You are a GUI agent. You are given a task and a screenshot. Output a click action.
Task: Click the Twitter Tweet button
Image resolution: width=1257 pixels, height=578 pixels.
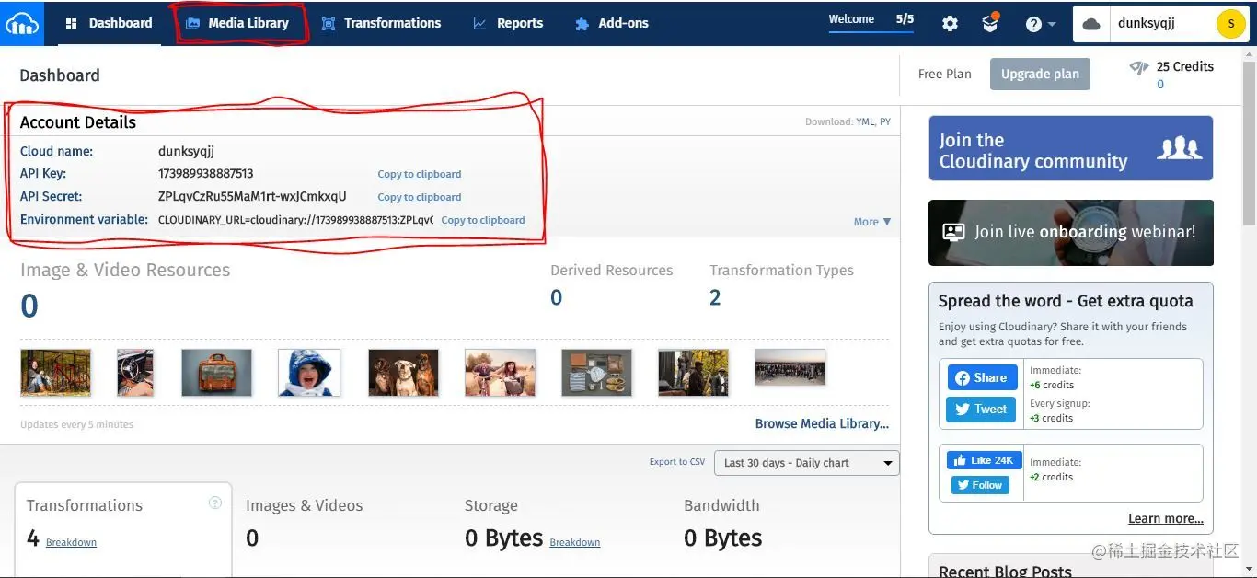[981, 410]
